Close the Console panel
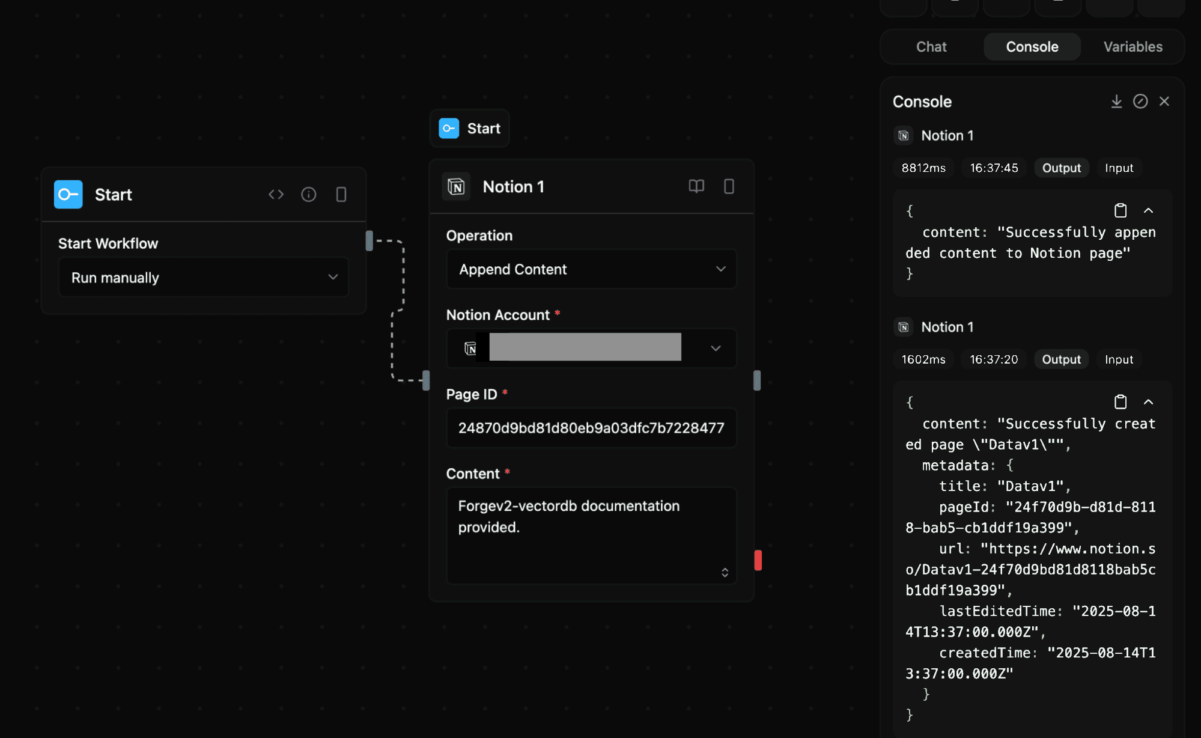 pyautogui.click(x=1165, y=101)
